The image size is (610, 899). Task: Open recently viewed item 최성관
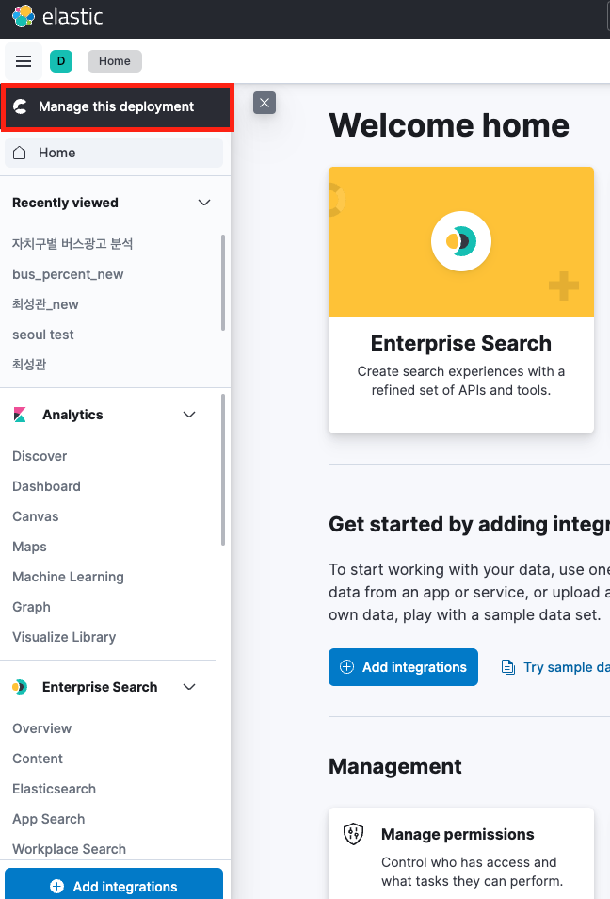(29, 364)
